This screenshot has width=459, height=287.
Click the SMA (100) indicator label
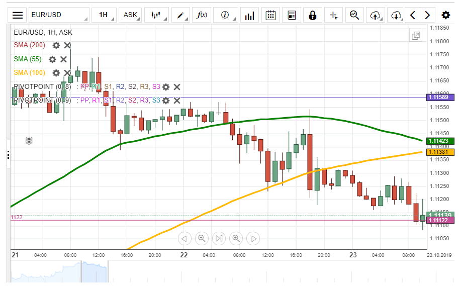(x=29, y=73)
